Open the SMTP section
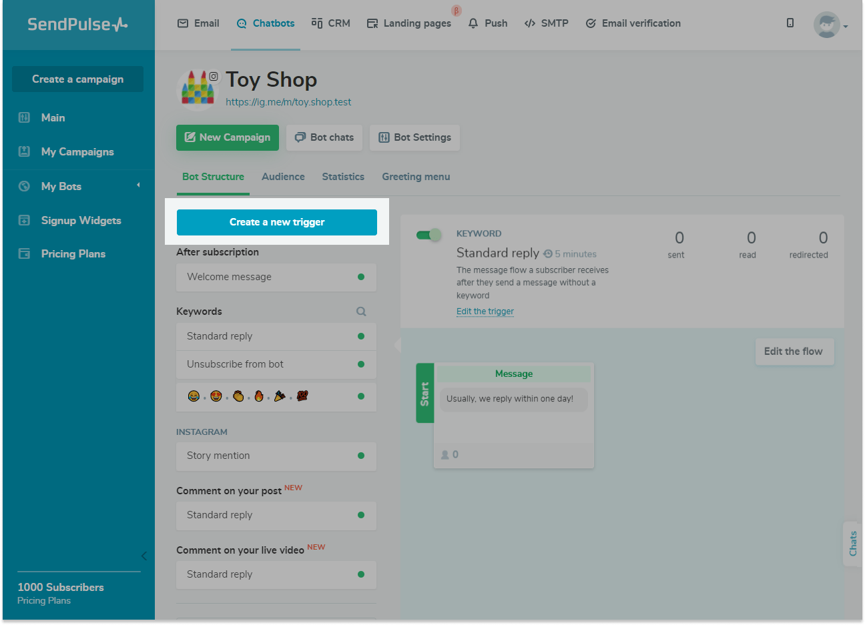The image size is (865, 625). [547, 23]
